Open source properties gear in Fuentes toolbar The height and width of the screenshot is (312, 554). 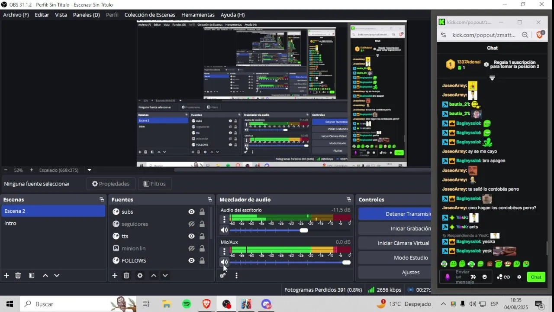tap(140, 276)
